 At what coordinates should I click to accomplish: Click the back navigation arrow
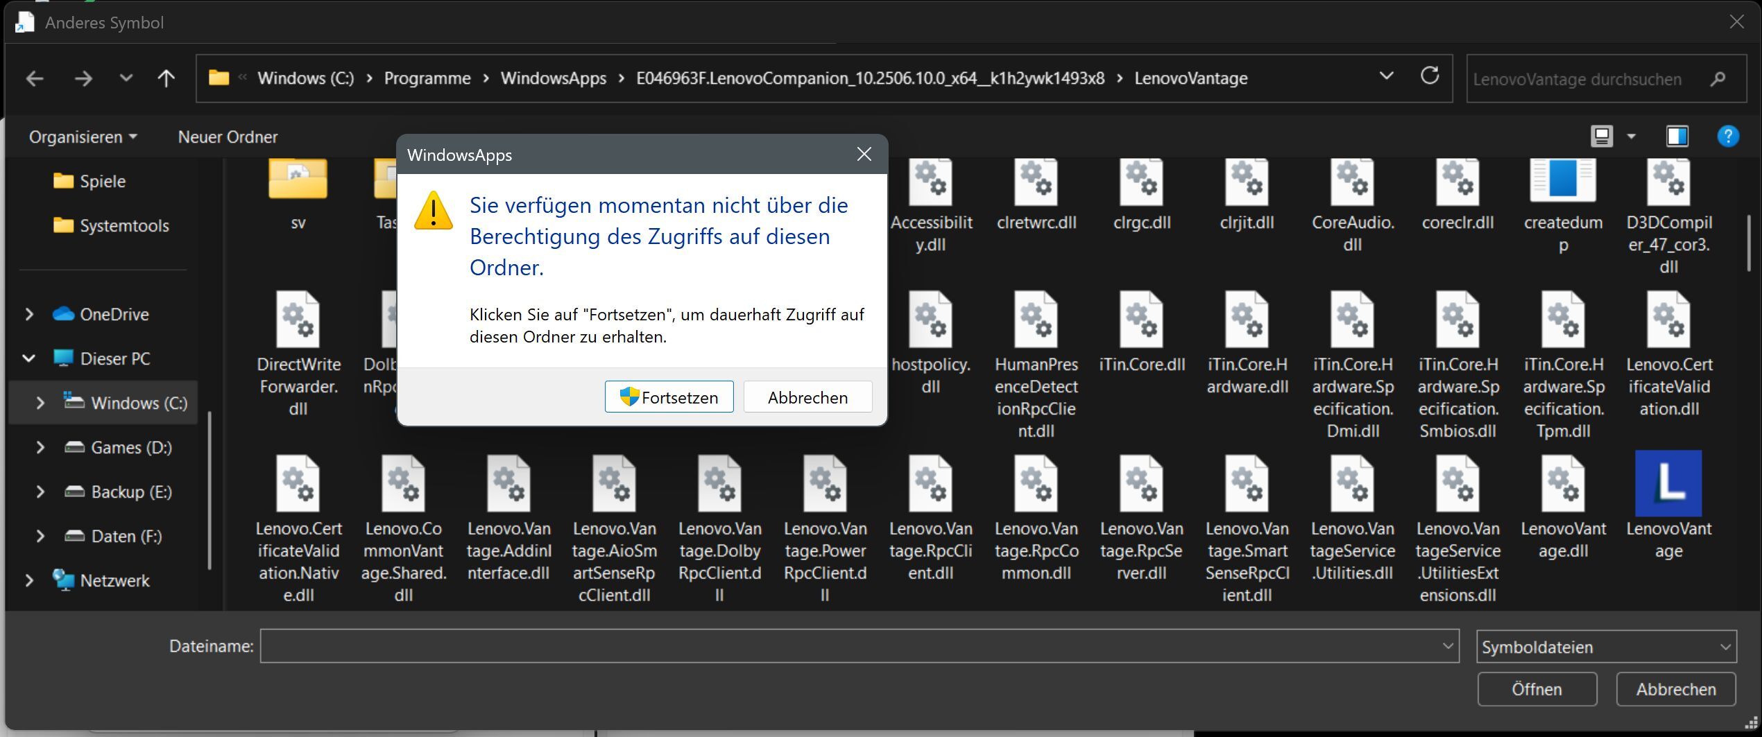pyautogui.click(x=35, y=79)
